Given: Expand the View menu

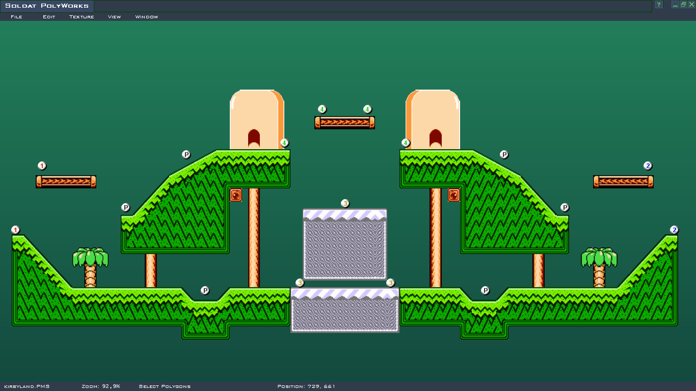Looking at the screenshot, I should (x=114, y=17).
